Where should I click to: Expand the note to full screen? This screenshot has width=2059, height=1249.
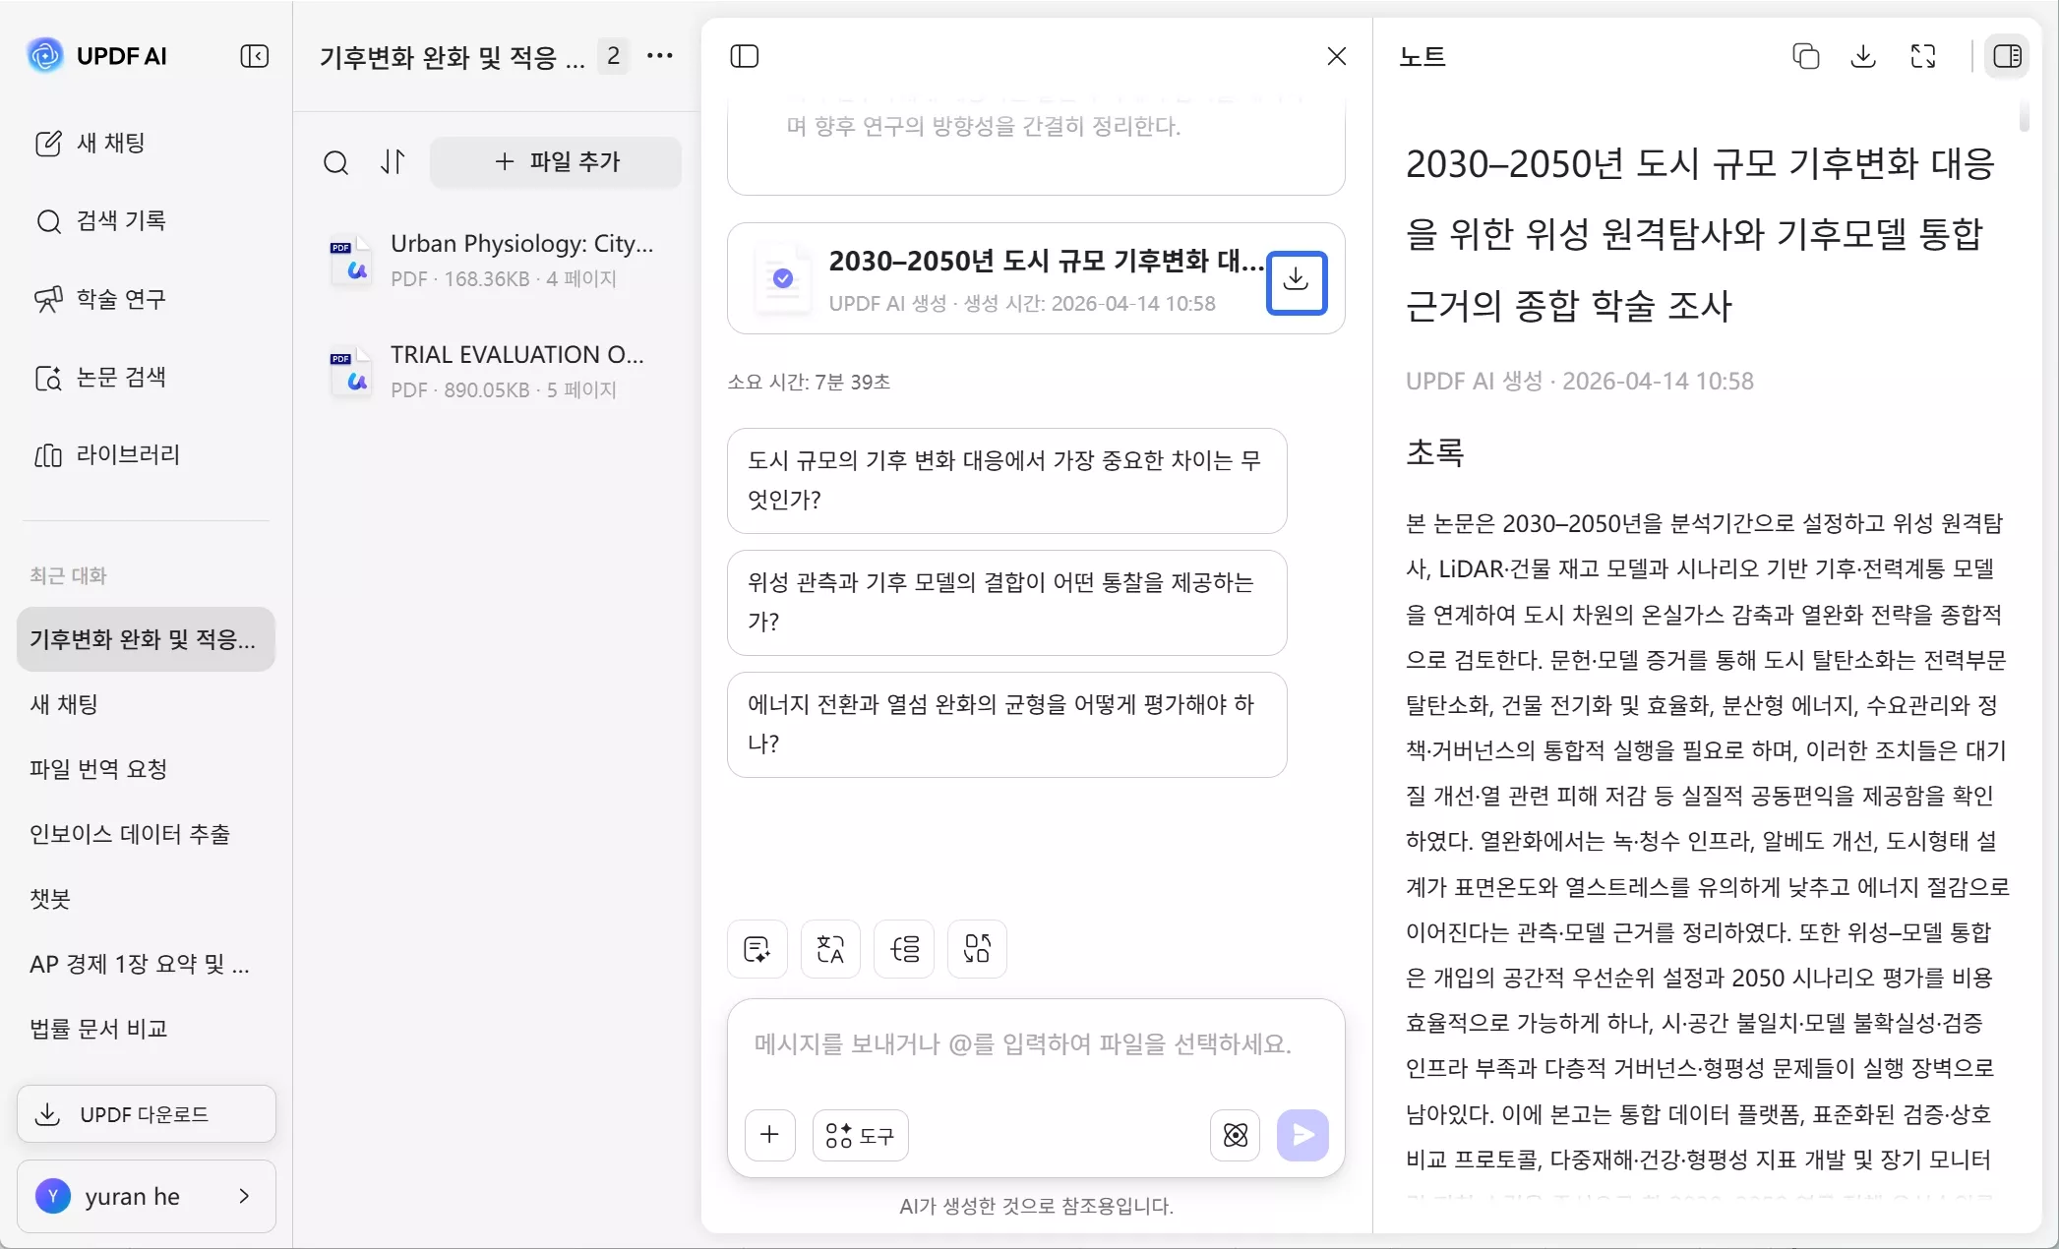pos(1923,56)
